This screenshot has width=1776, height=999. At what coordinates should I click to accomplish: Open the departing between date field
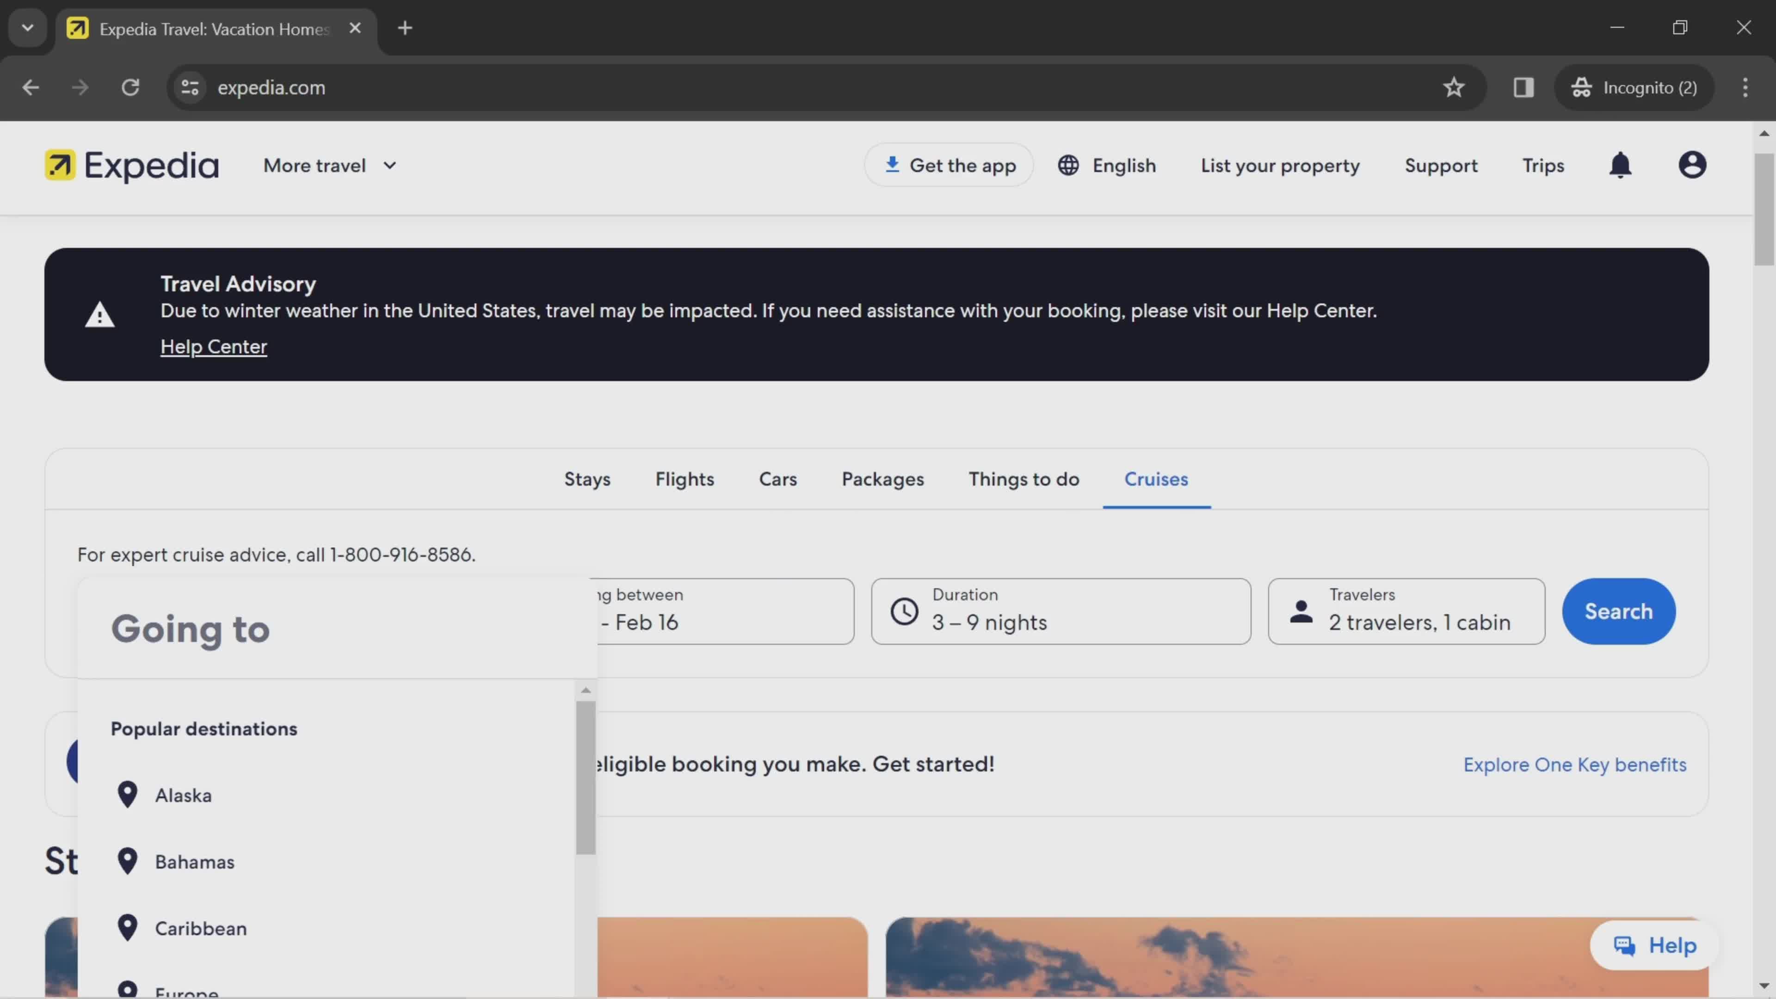725,611
